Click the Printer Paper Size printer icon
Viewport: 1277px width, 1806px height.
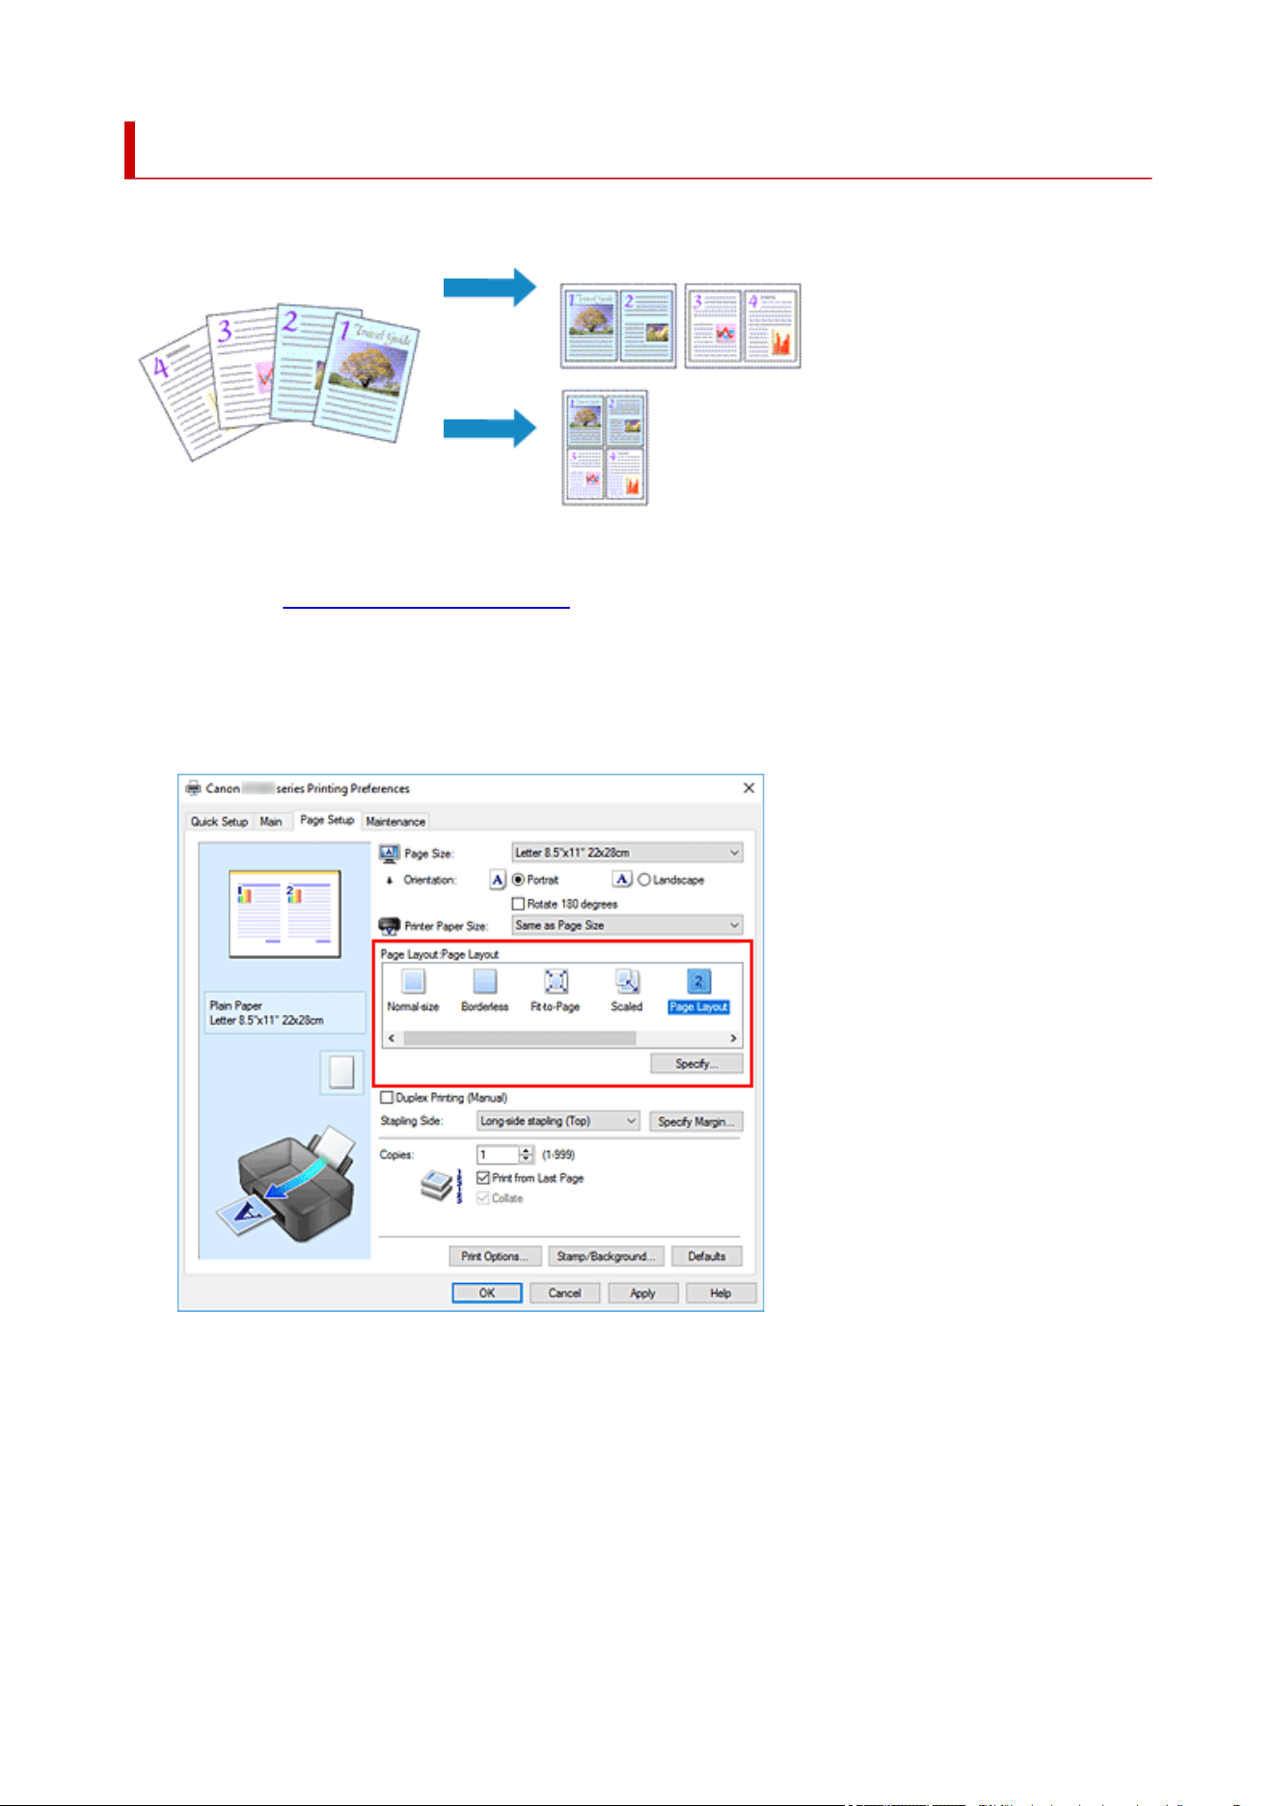[x=390, y=926]
